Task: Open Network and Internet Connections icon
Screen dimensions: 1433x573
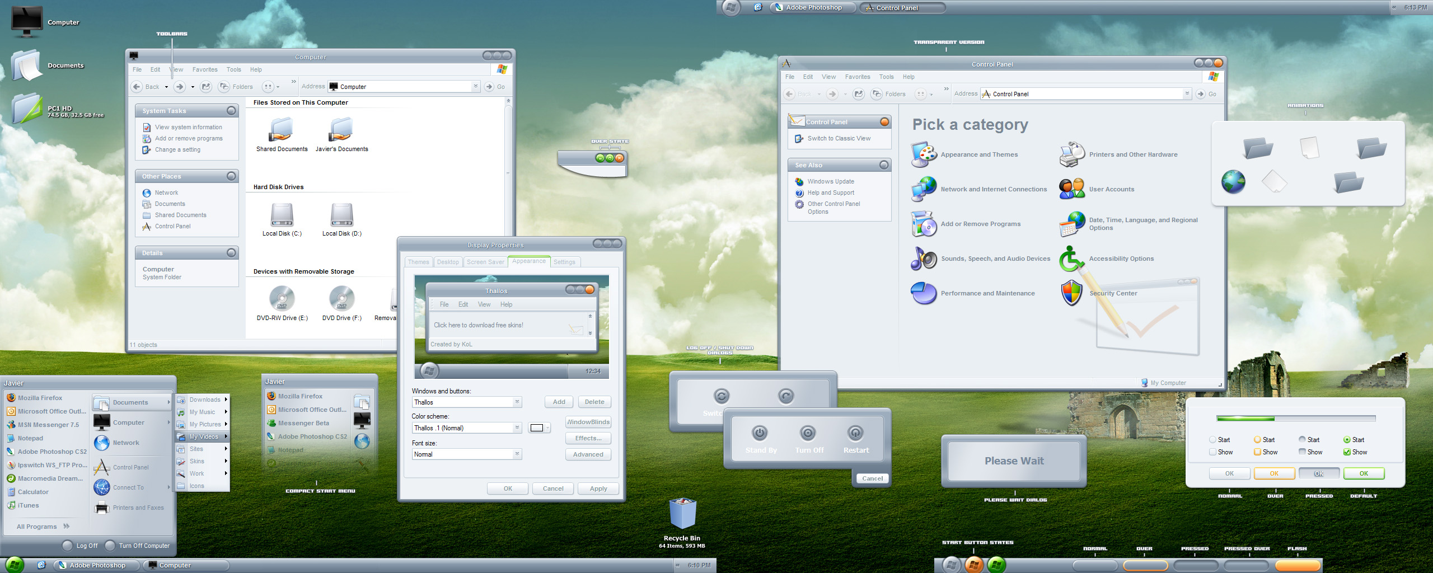Action: coord(924,189)
